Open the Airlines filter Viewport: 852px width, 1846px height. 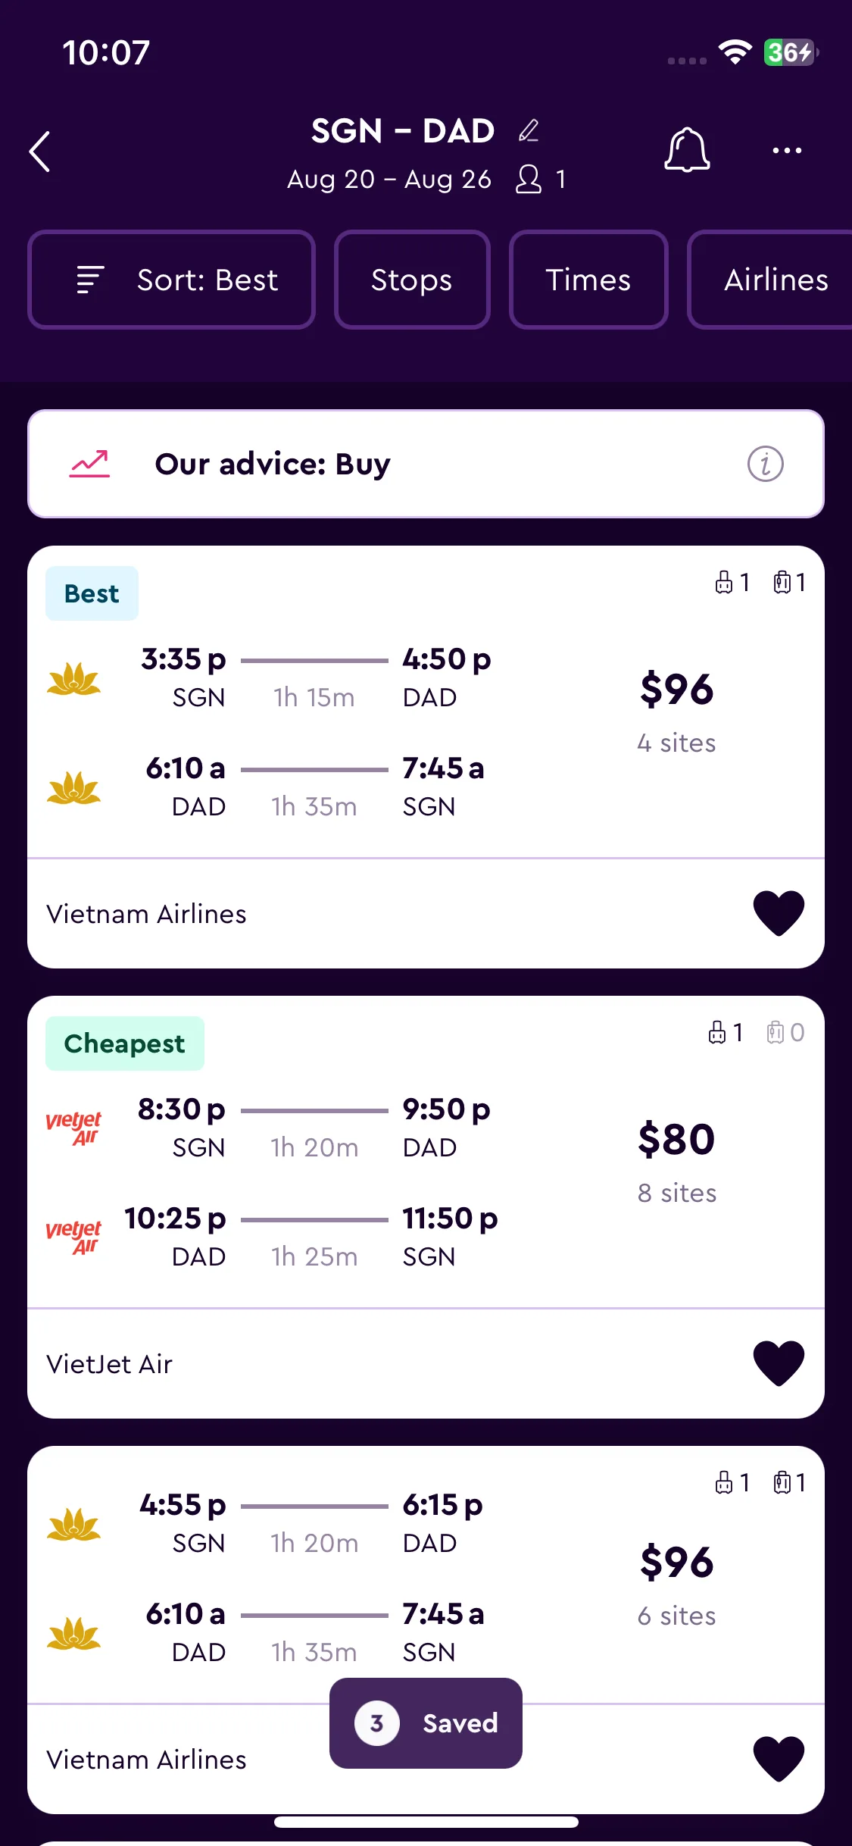pyautogui.click(x=770, y=280)
